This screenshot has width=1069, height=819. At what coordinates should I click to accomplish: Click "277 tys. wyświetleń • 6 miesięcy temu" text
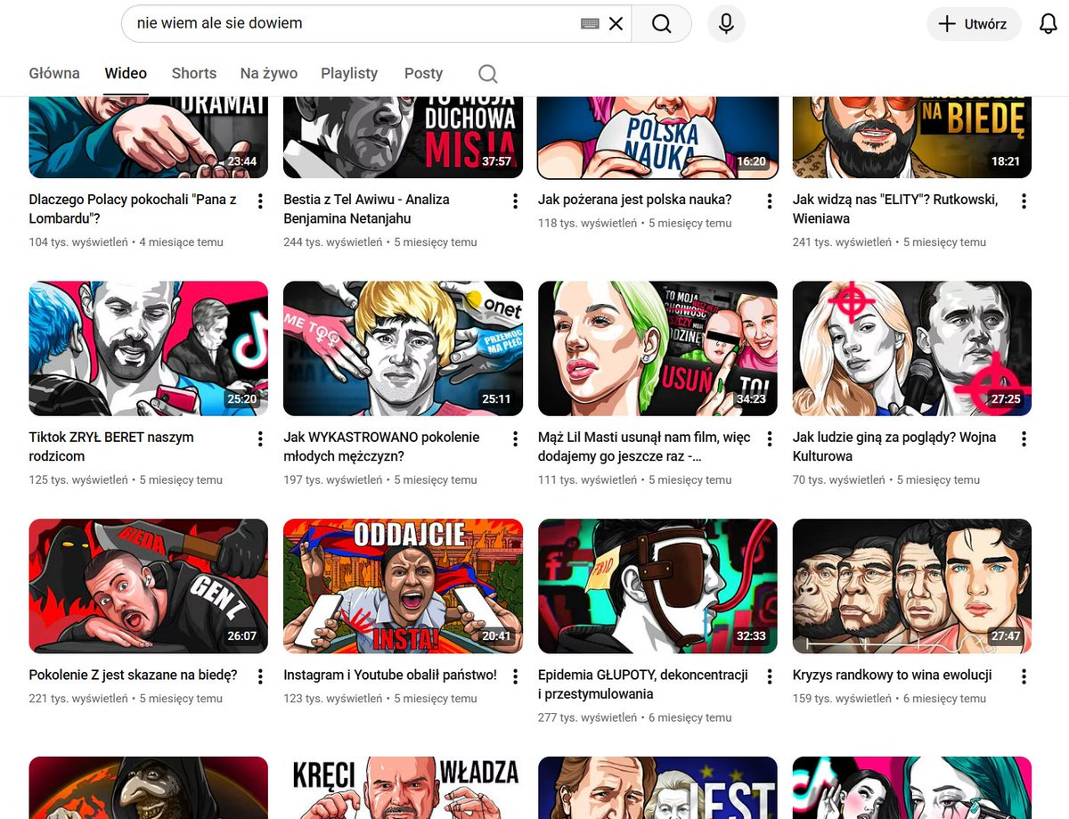coord(635,717)
